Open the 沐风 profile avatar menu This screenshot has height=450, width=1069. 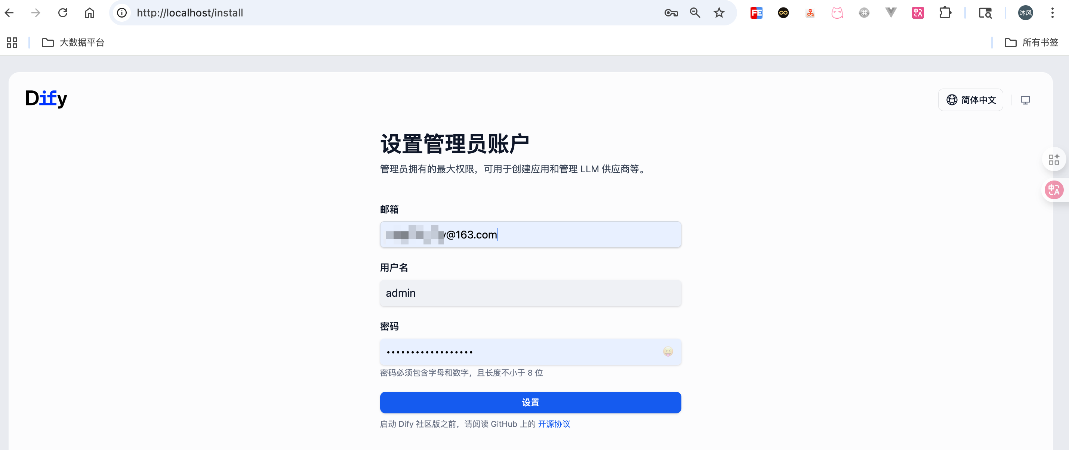click(1025, 13)
